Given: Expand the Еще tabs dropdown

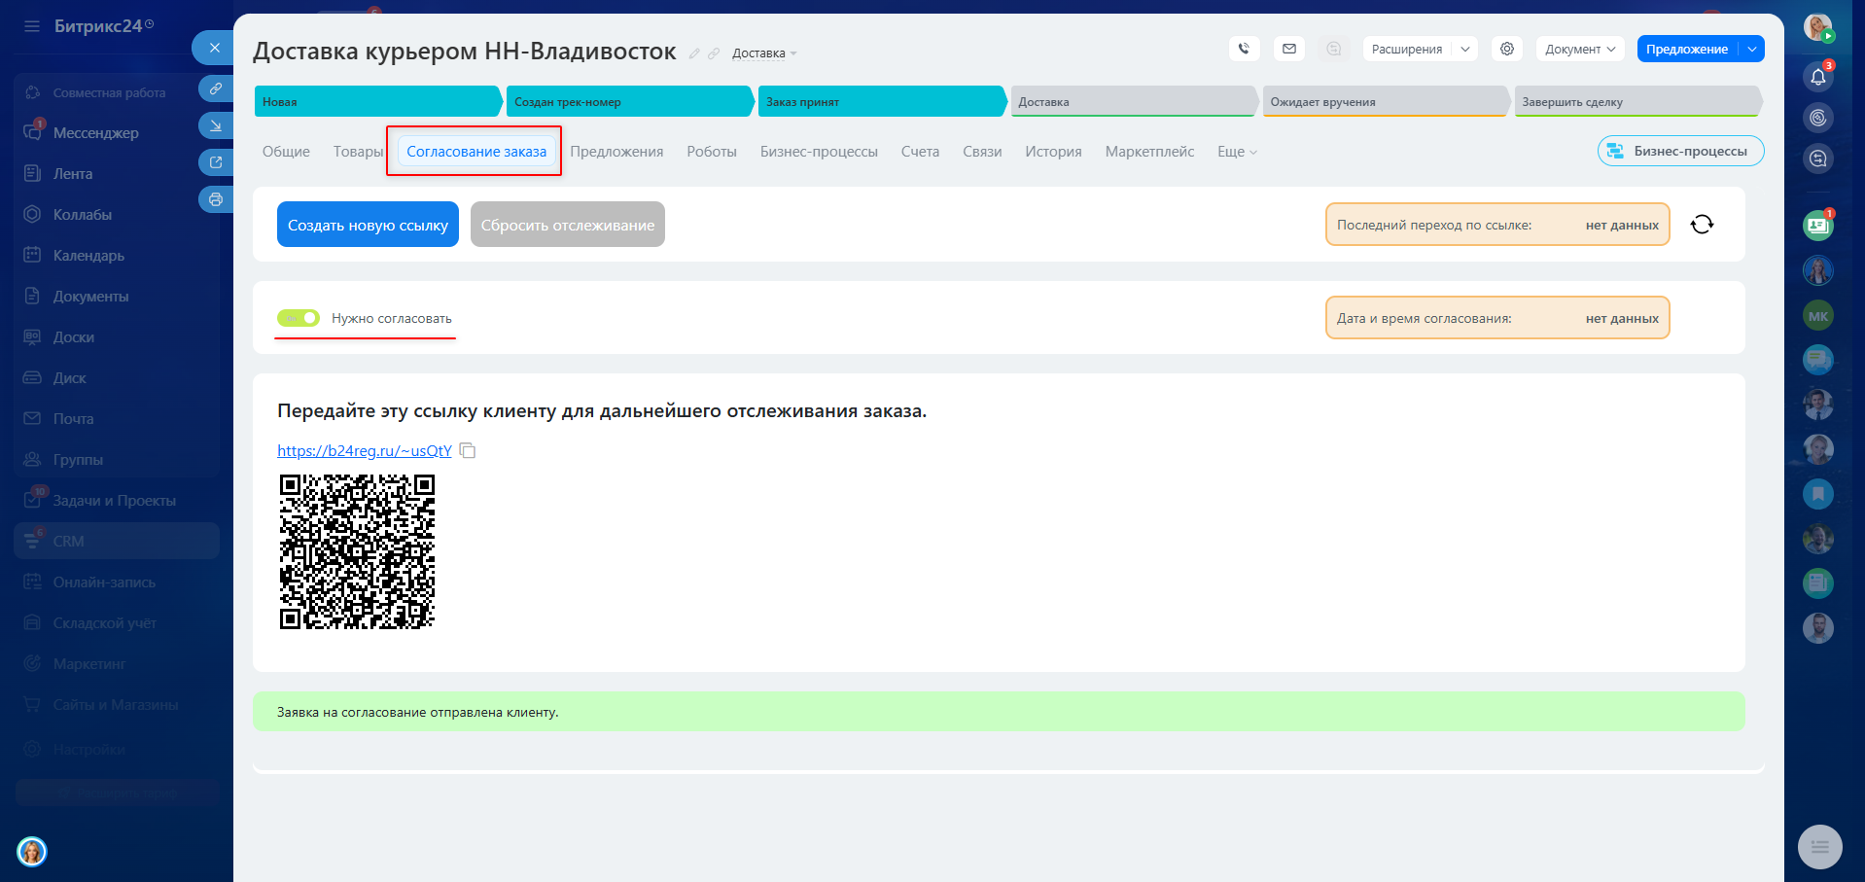Looking at the screenshot, I should point(1237,152).
